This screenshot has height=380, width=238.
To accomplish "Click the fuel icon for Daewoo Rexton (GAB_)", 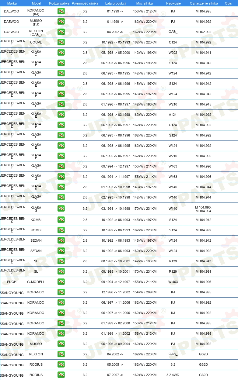I will click(61, 32).
